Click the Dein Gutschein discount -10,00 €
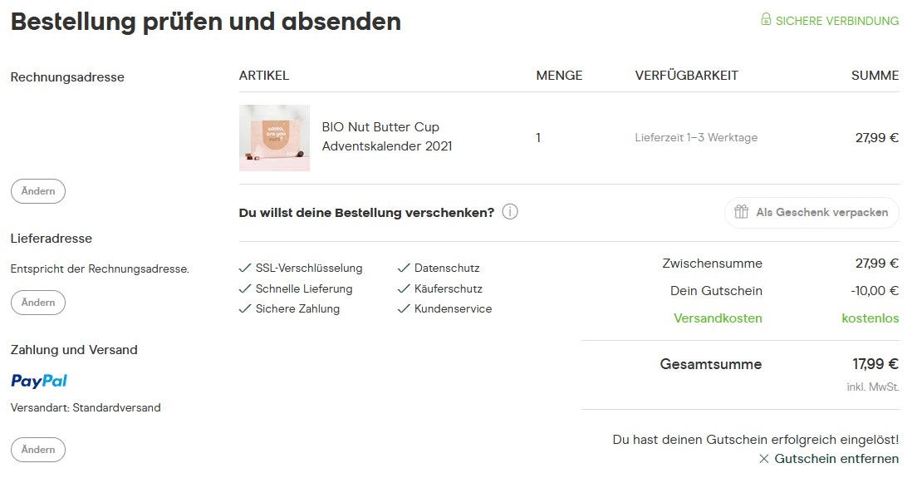917x478 pixels. [875, 291]
